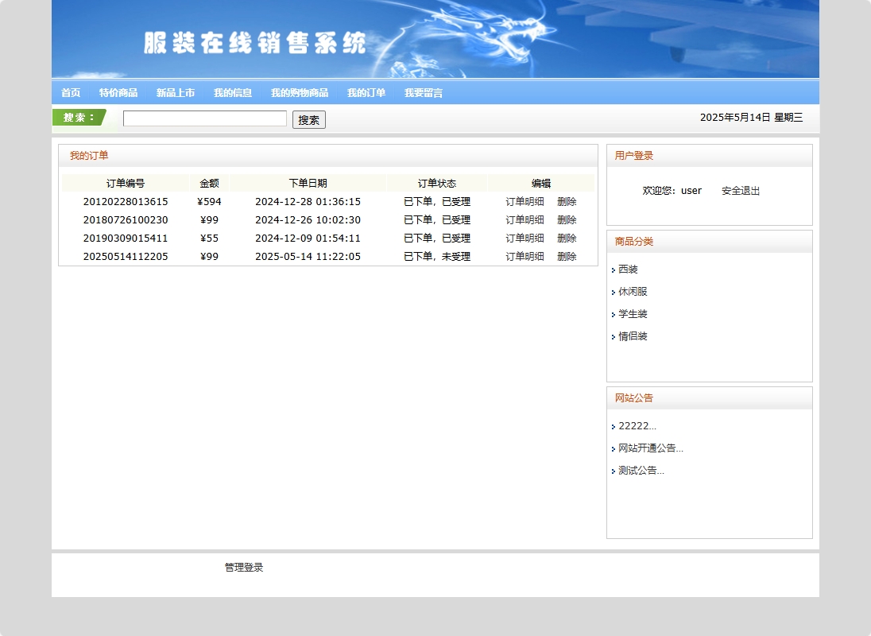Click the arrow icon beside 学生装

point(614,314)
